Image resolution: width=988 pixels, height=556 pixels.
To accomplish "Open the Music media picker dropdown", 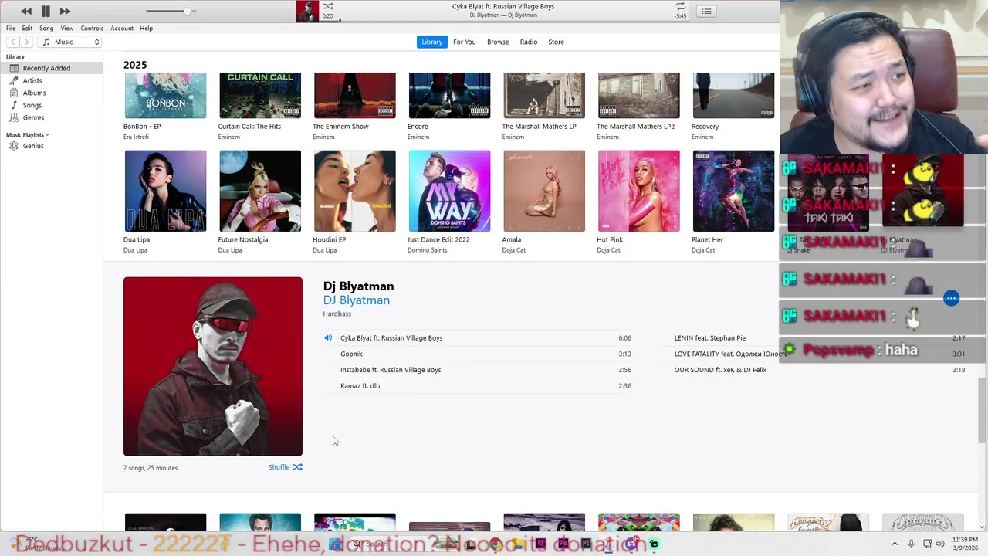I will 71,42.
